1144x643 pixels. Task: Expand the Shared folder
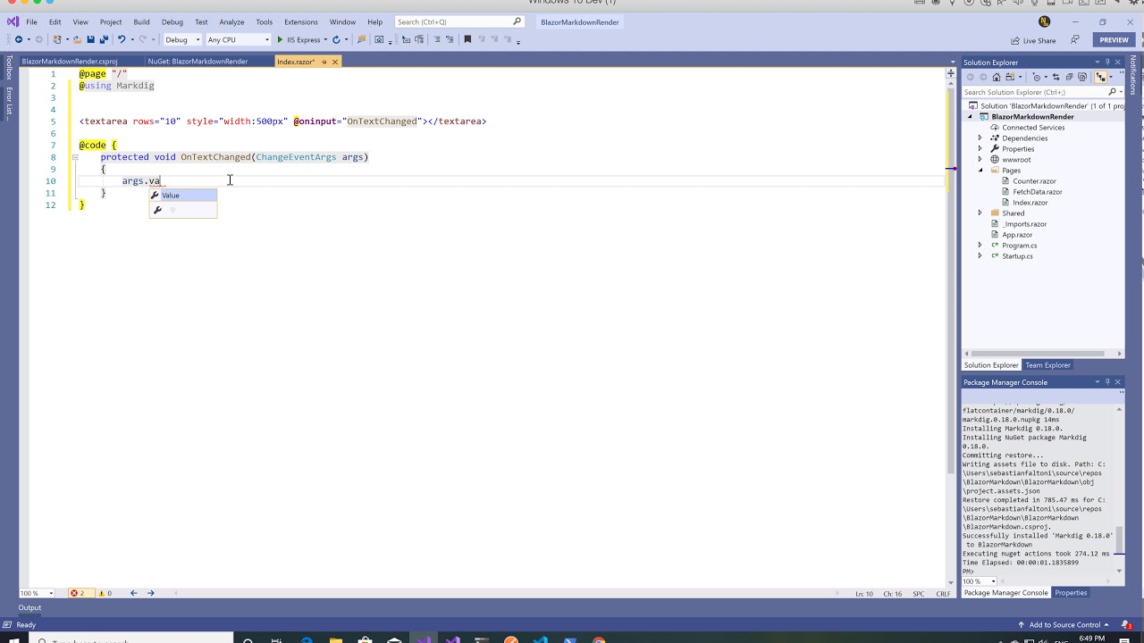[x=980, y=213]
